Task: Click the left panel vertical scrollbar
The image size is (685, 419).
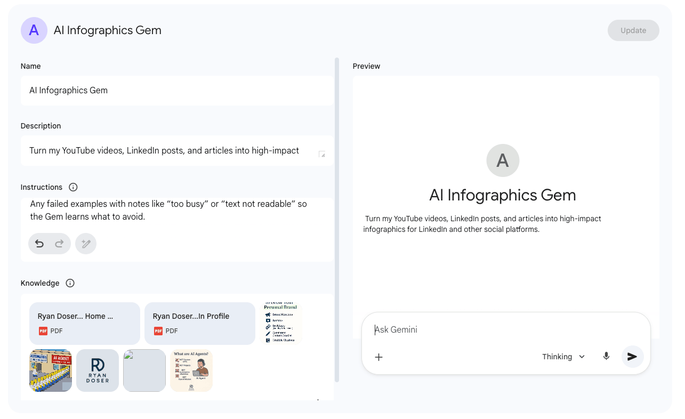Action: tap(336, 219)
